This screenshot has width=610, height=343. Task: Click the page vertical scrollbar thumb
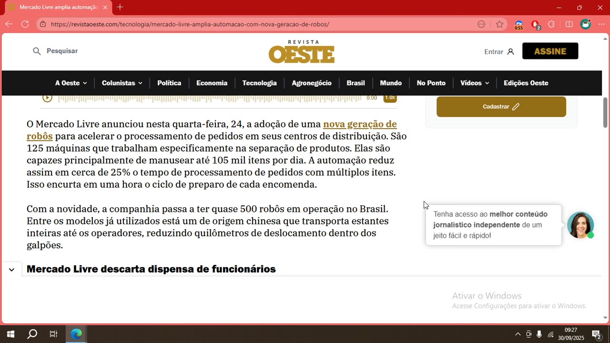[x=606, y=112]
